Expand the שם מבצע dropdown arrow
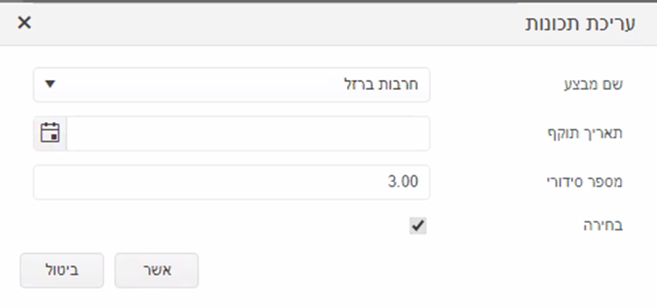The image size is (657, 308). (x=50, y=84)
